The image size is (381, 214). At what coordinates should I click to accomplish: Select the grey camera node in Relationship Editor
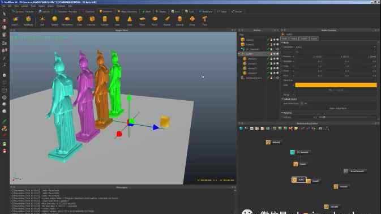coord(355,171)
